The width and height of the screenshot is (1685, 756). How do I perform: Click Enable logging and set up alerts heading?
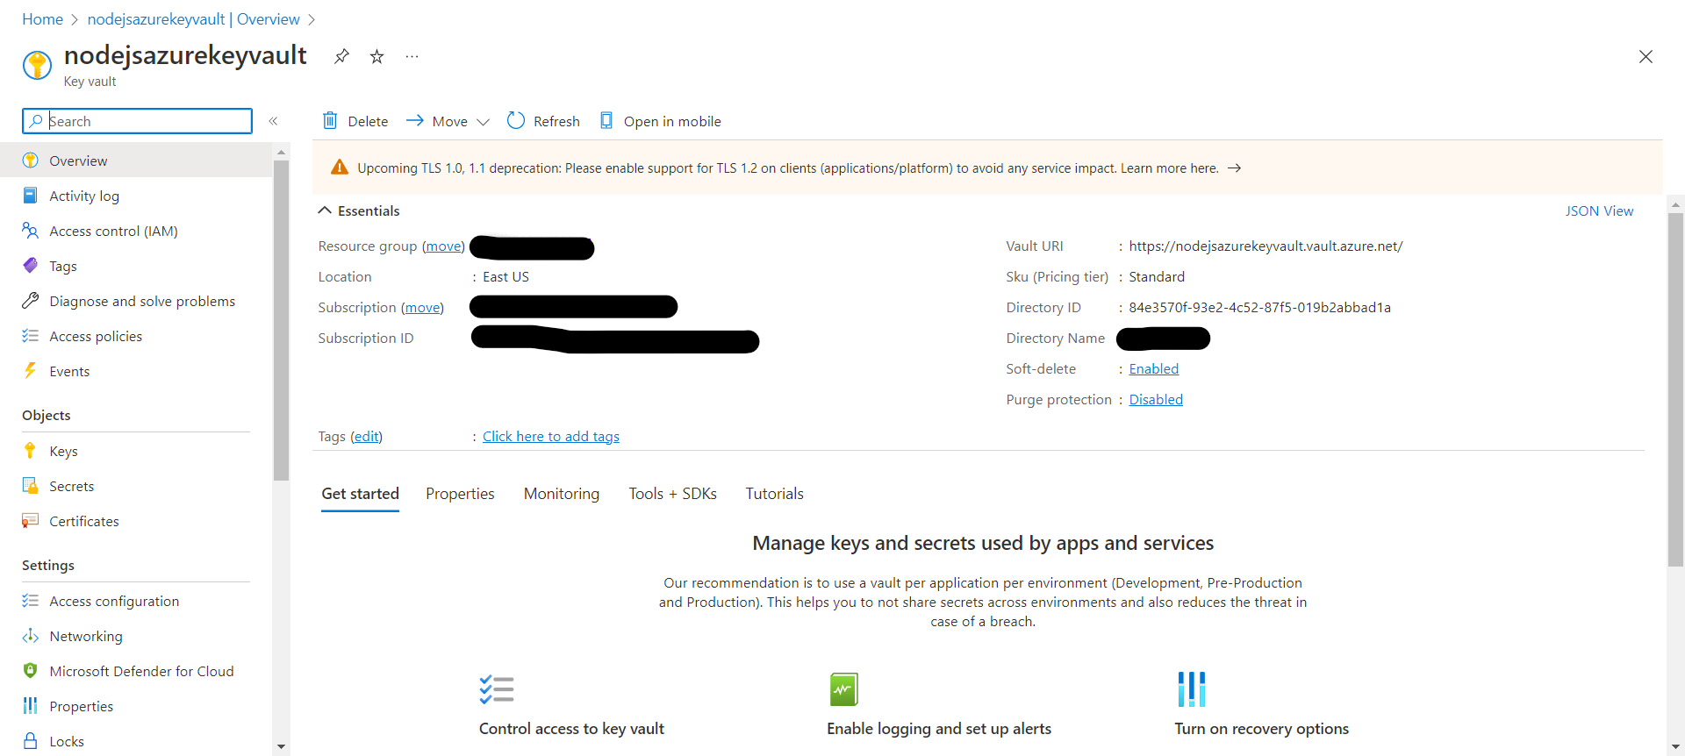(x=939, y=728)
